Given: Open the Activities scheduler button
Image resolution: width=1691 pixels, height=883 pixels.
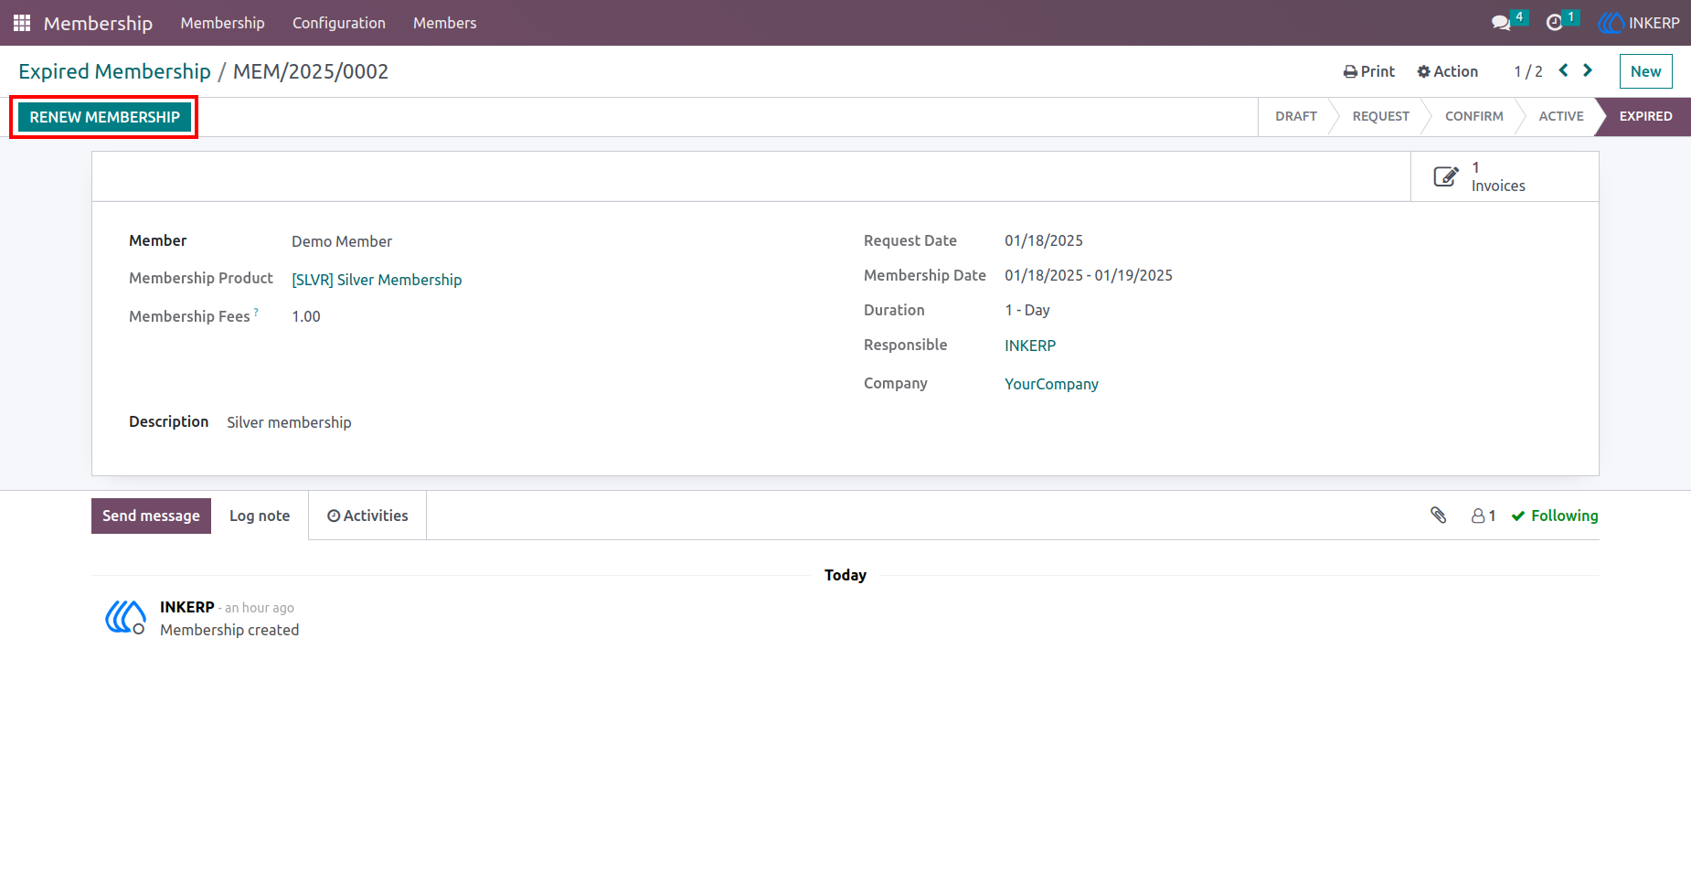Looking at the screenshot, I should [x=367, y=516].
